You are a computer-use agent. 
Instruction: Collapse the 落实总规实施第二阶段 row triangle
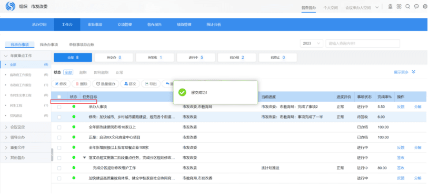[x=84, y=158]
